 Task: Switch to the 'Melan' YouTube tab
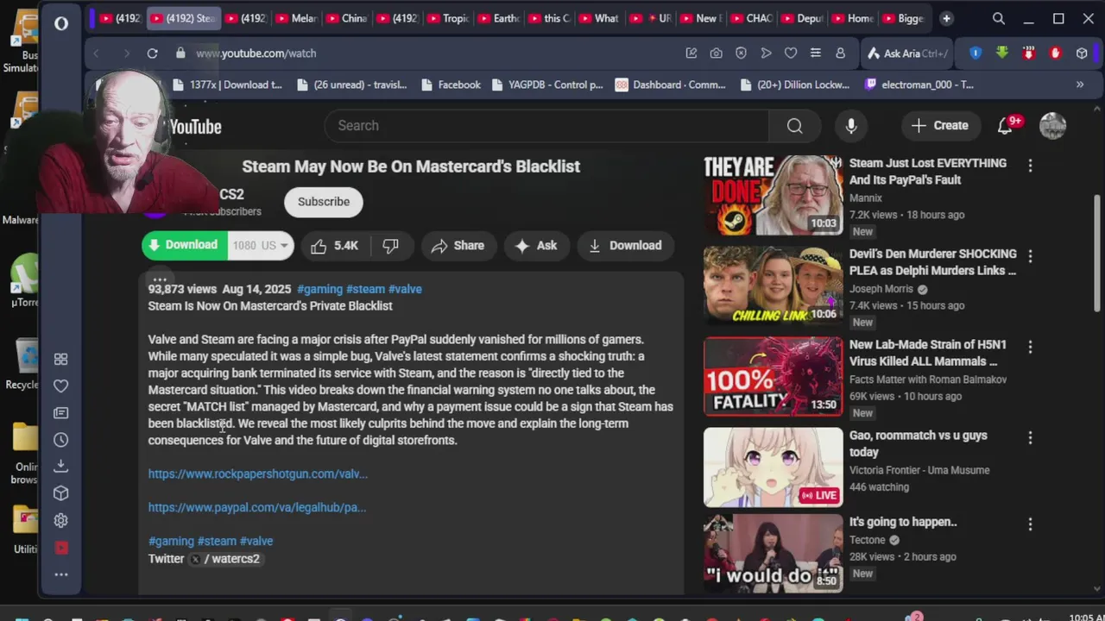coord(295,18)
